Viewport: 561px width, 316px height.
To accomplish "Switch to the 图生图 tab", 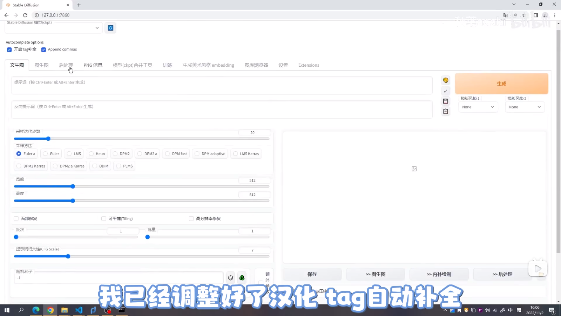I will (x=41, y=65).
